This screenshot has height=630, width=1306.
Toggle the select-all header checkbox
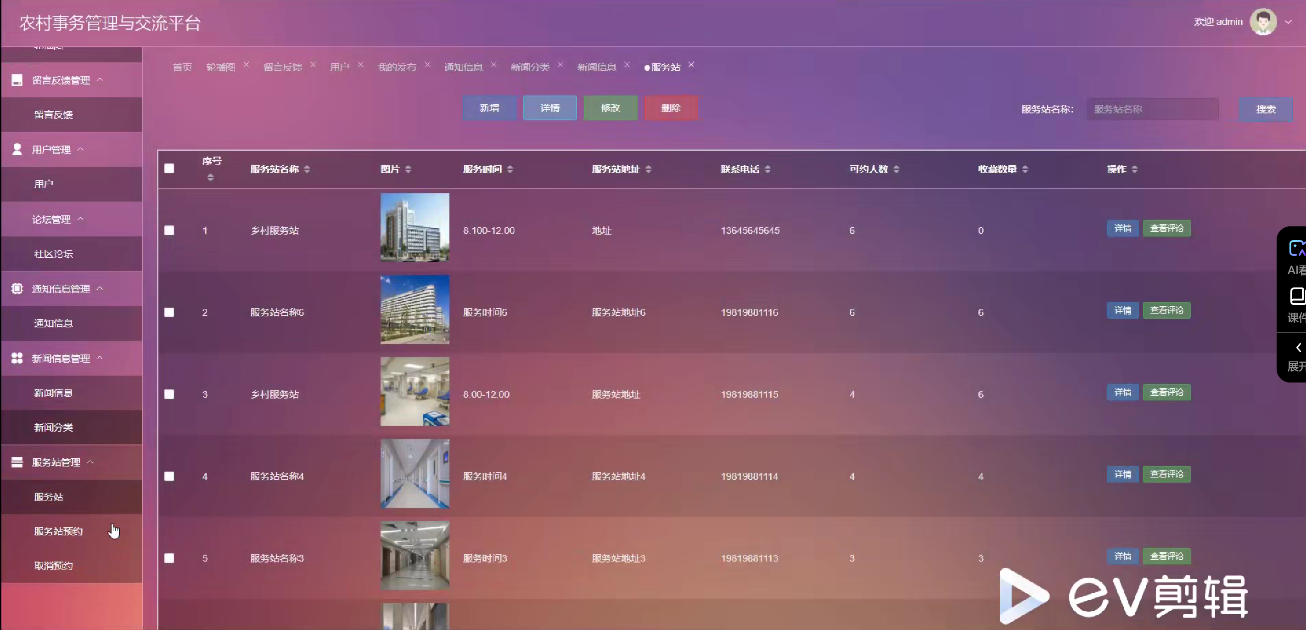(169, 169)
